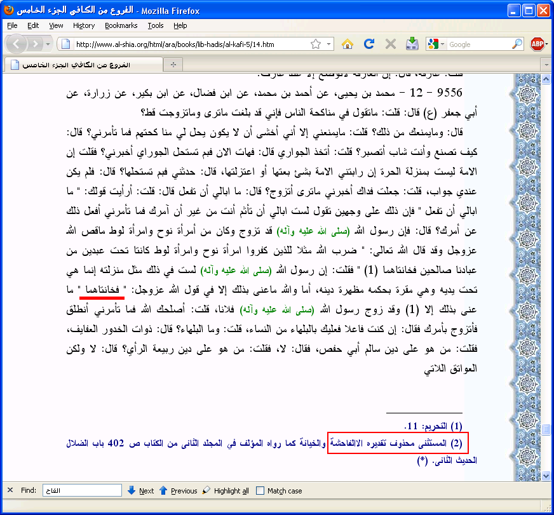Toggle Highlight all matches
This screenshot has height=515, width=554.
[x=226, y=491]
